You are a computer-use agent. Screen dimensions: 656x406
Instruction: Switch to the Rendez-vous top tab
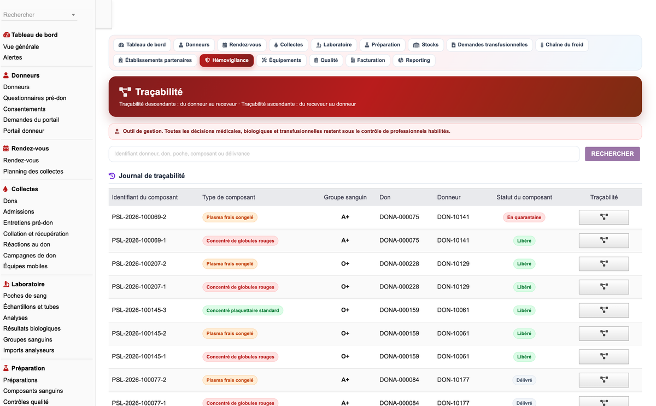pyautogui.click(x=242, y=45)
